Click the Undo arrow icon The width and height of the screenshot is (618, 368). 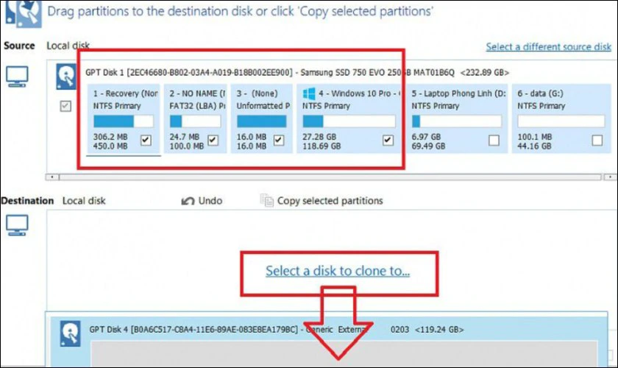(188, 201)
